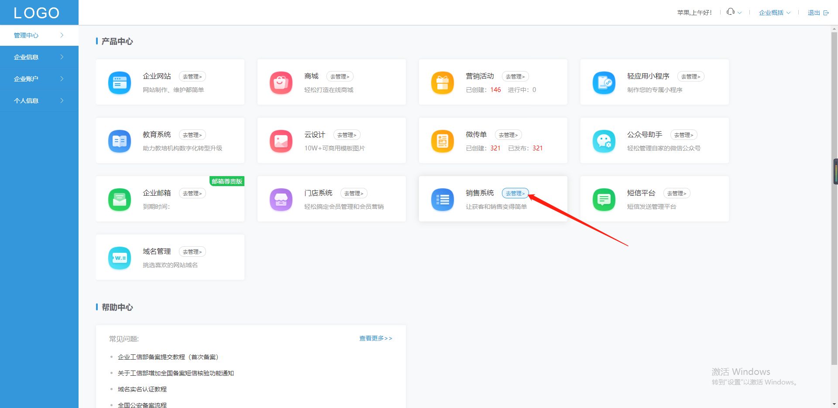Open 去管理 for 教育系统
This screenshot has height=408, width=838.
click(192, 135)
